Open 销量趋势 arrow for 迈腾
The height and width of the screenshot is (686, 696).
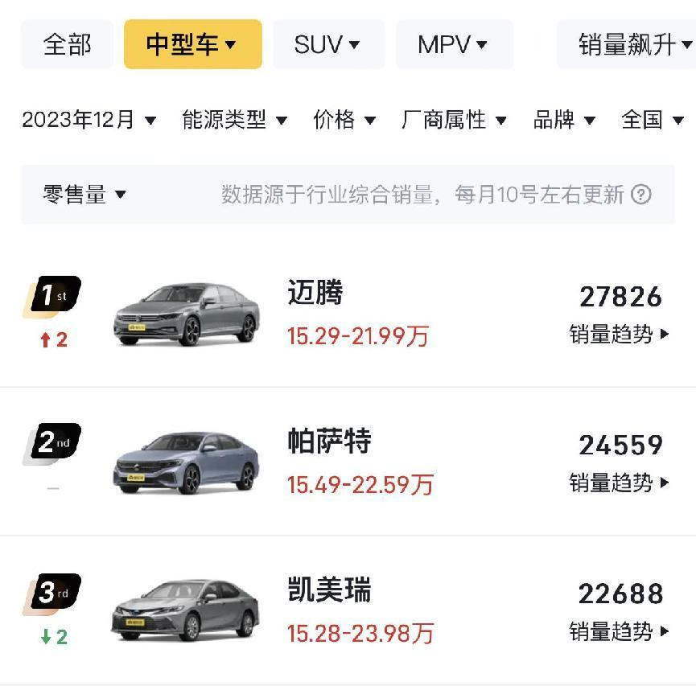(665, 334)
